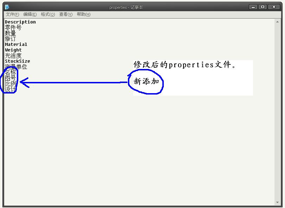285x208 pixels.
Task: Open the 编辑(E) menu
Action: click(30, 14)
